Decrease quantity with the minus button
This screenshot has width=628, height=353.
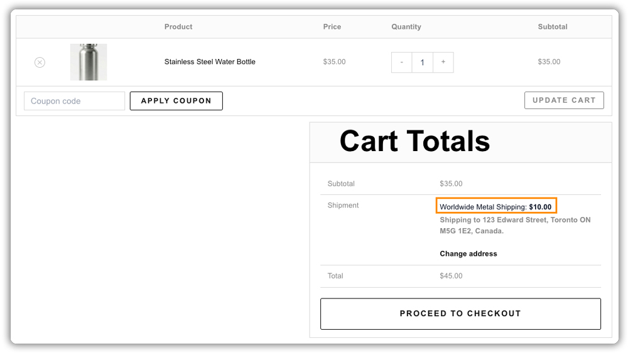(402, 62)
